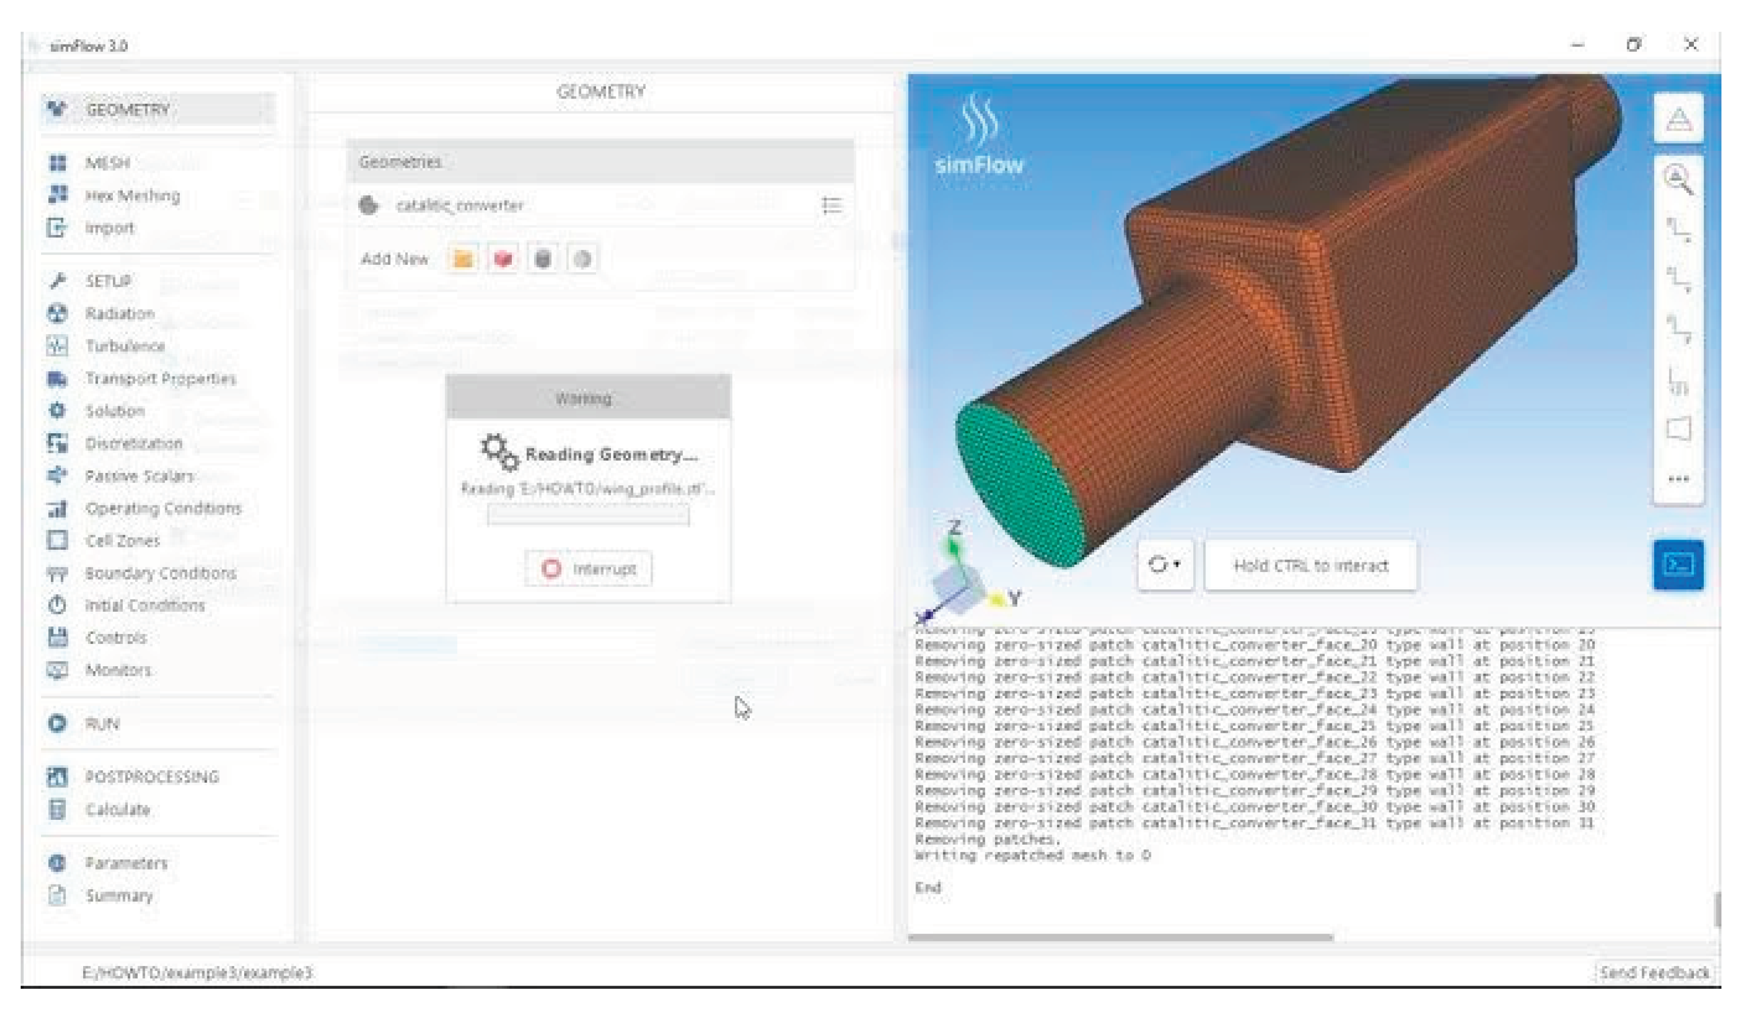Image resolution: width=1740 pixels, height=1020 pixels.
Task: Open the Hex Meshing panel
Action: click(132, 196)
